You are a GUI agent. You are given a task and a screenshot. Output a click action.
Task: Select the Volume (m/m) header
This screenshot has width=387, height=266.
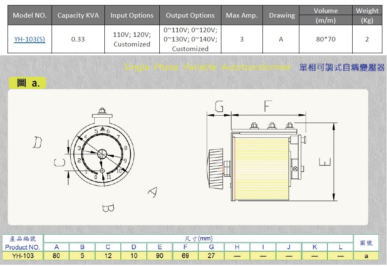(x=326, y=15)
